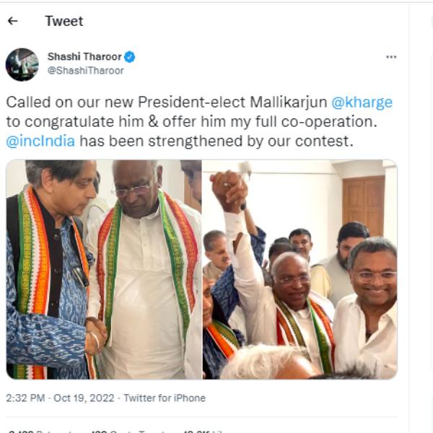Click the Tweet page heading
This screenshot has width=433, height=433.
point(64,21)
